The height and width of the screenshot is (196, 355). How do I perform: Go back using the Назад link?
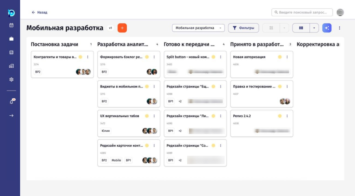[39, 12]
